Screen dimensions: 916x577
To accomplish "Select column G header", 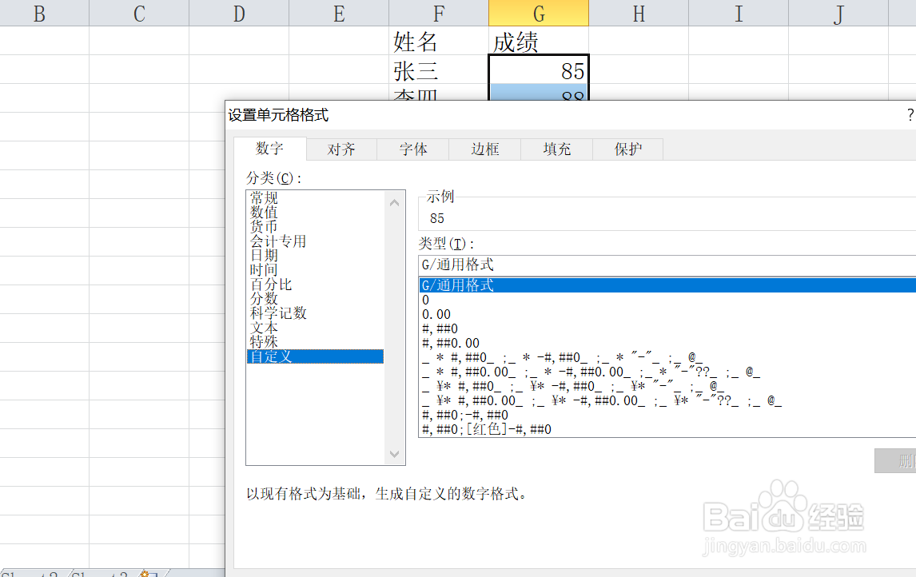I will coord(539,13).
